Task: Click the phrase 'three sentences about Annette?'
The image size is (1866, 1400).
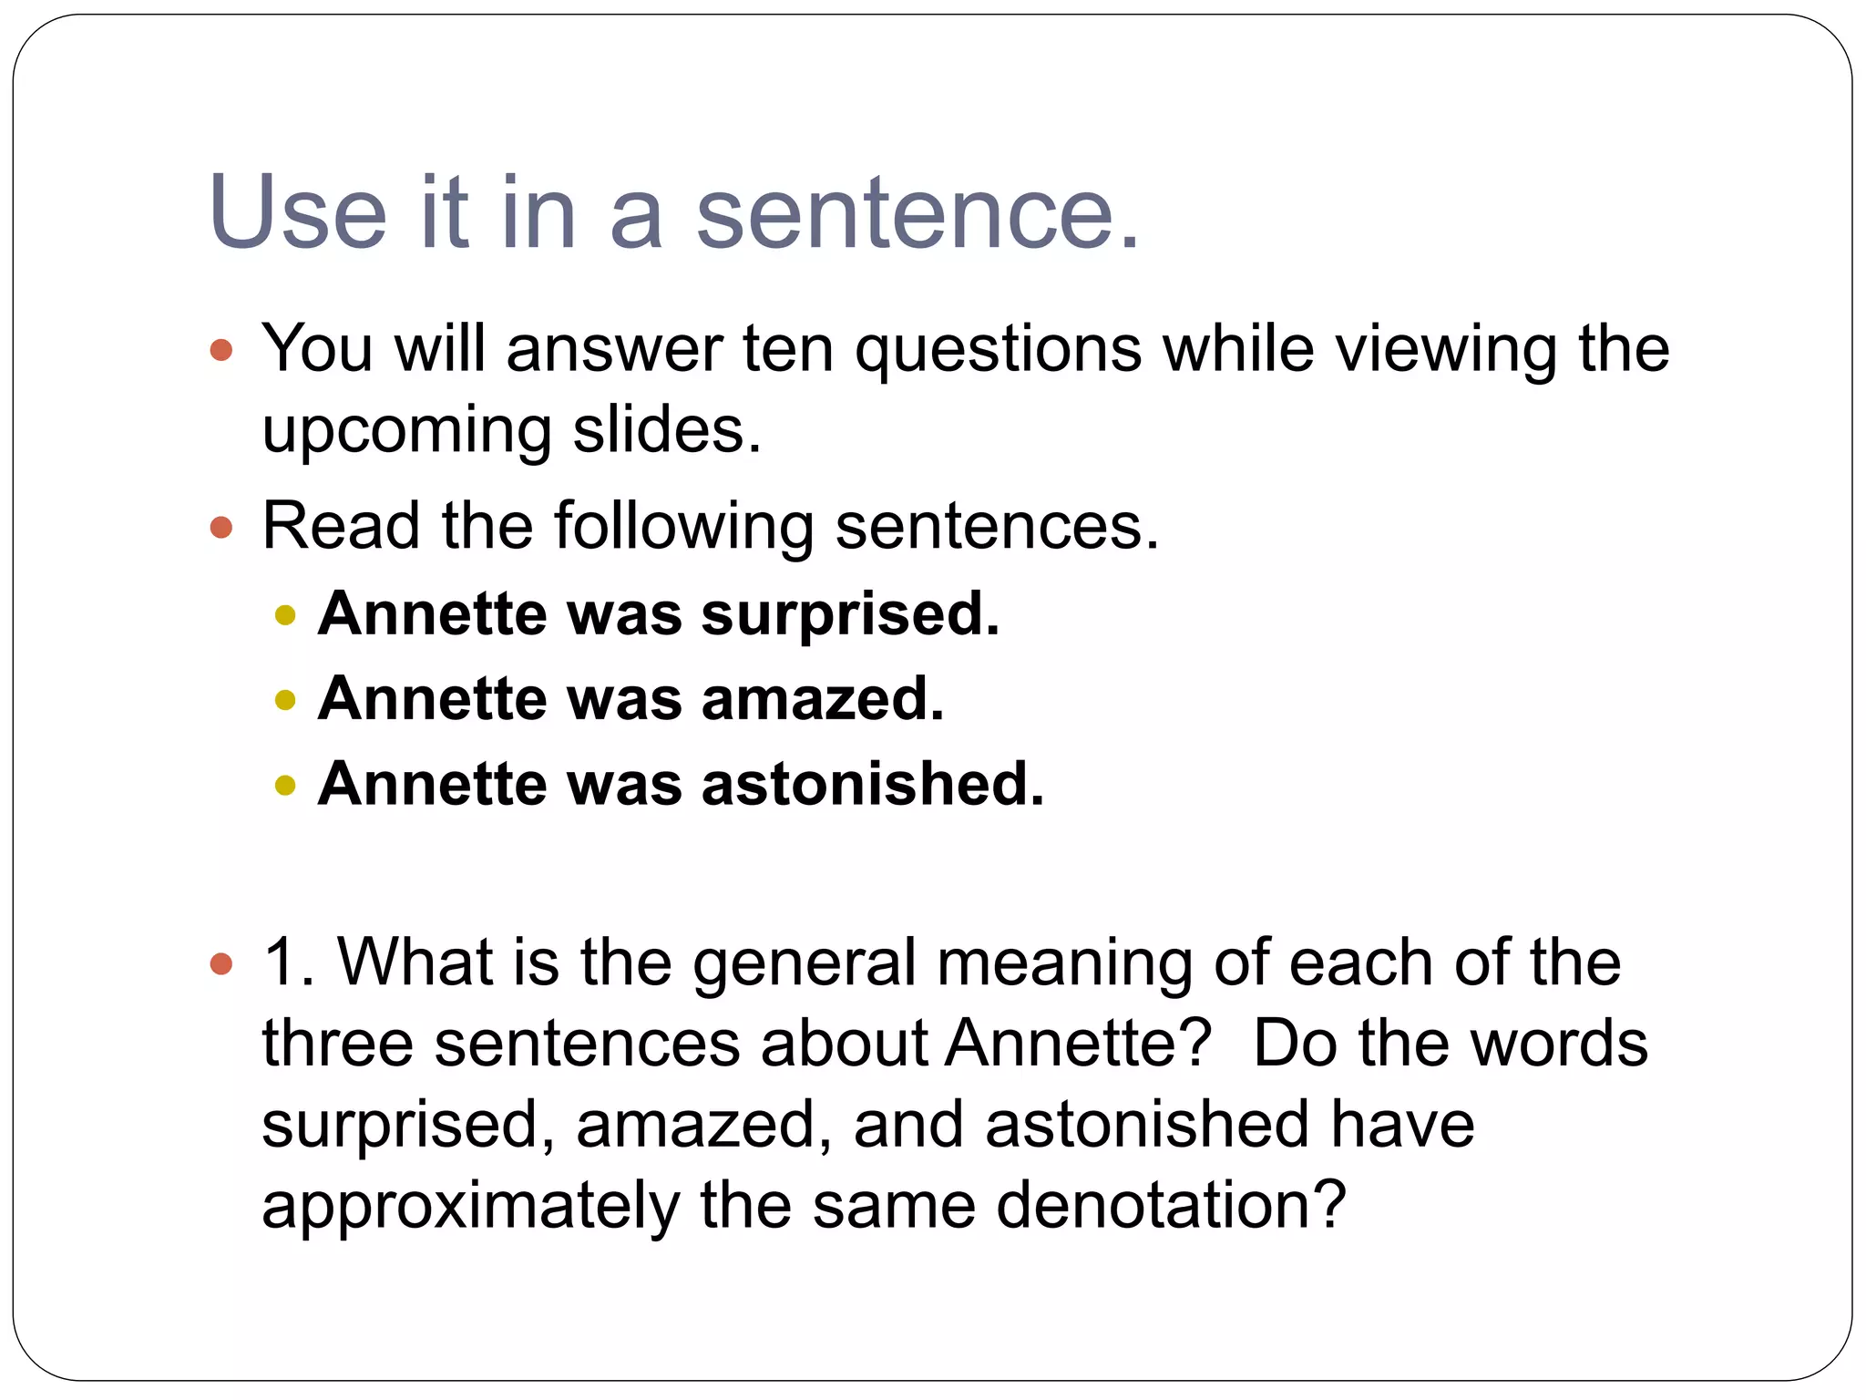Action: click(737, 1043)
